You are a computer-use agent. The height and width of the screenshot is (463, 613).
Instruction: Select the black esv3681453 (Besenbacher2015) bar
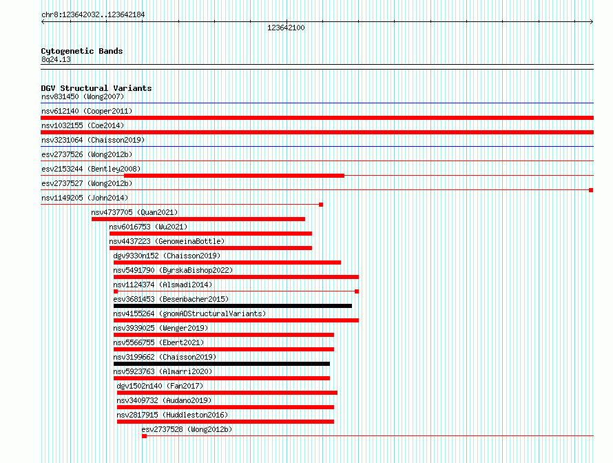click(x=233, y=306)
